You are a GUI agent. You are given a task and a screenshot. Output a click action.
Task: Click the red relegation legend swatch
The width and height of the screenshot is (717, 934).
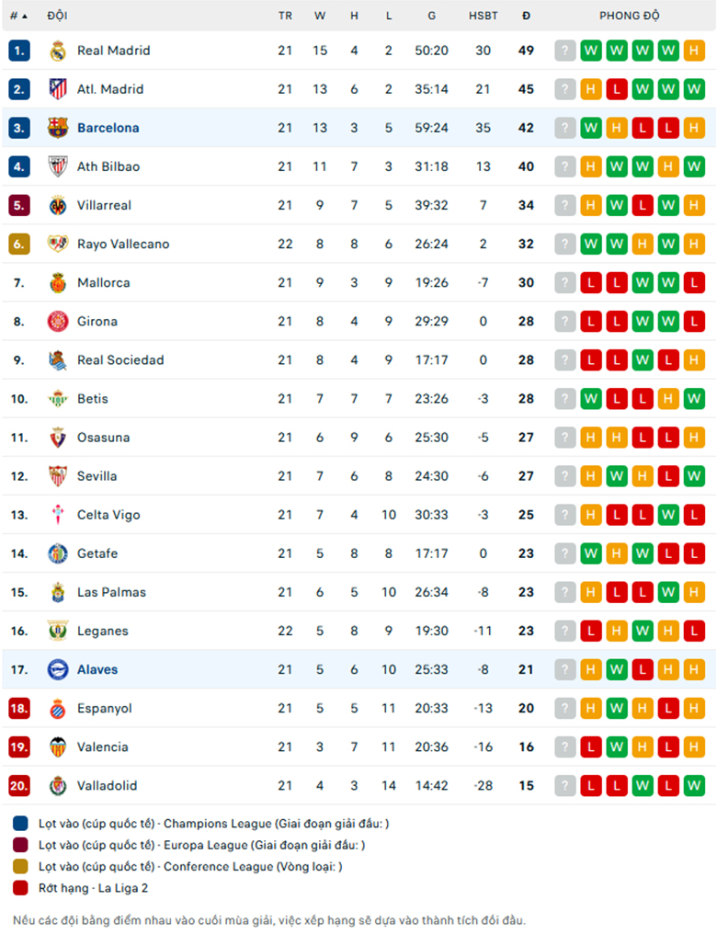click(x=20, y=888)
